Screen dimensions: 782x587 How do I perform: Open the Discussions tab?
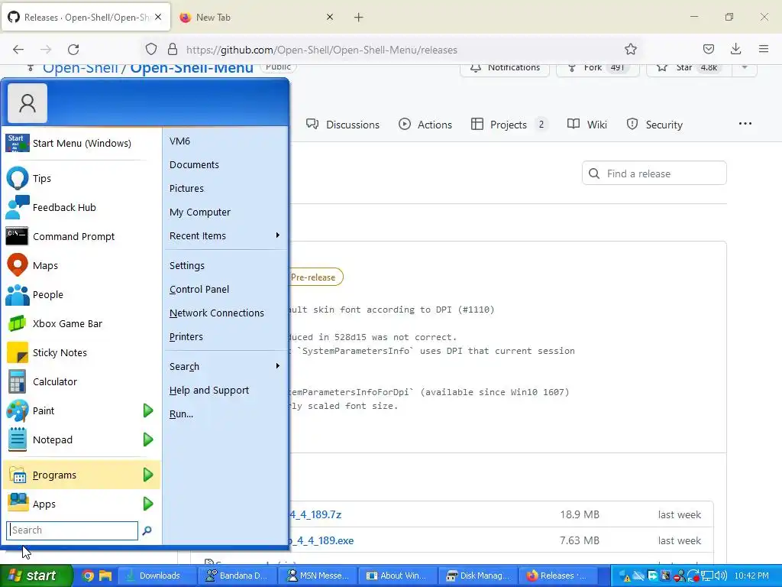tap(343, 125)
